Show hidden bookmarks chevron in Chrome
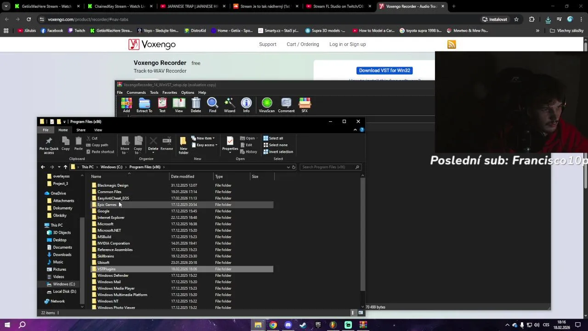Viewport: 588px width, 331px height. (537, 31)
